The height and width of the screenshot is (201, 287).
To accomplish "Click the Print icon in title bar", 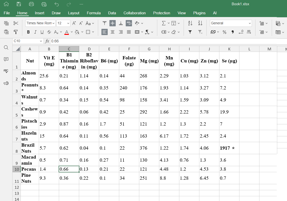I will pos(31,4).
